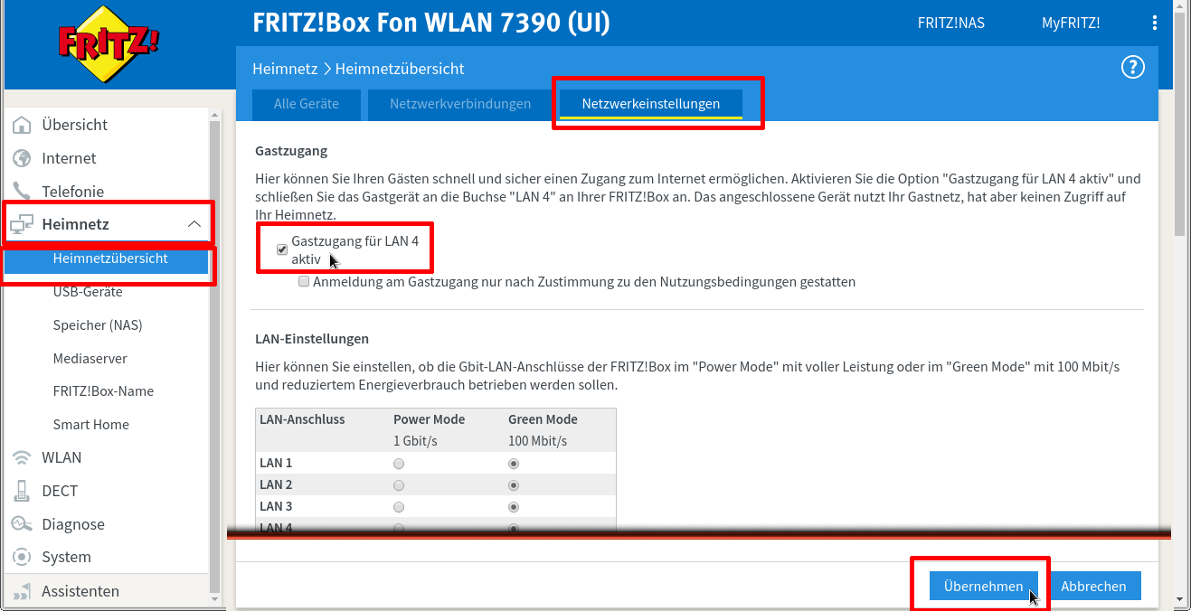Click the Abbrechen button

[x=1093, y=586]
